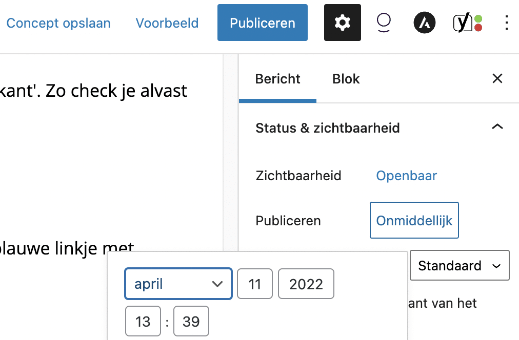The height and width of the screenshot is (340, 519).
Task: Change visibility via Openbaar link
Action: click(x=406, y=176)
